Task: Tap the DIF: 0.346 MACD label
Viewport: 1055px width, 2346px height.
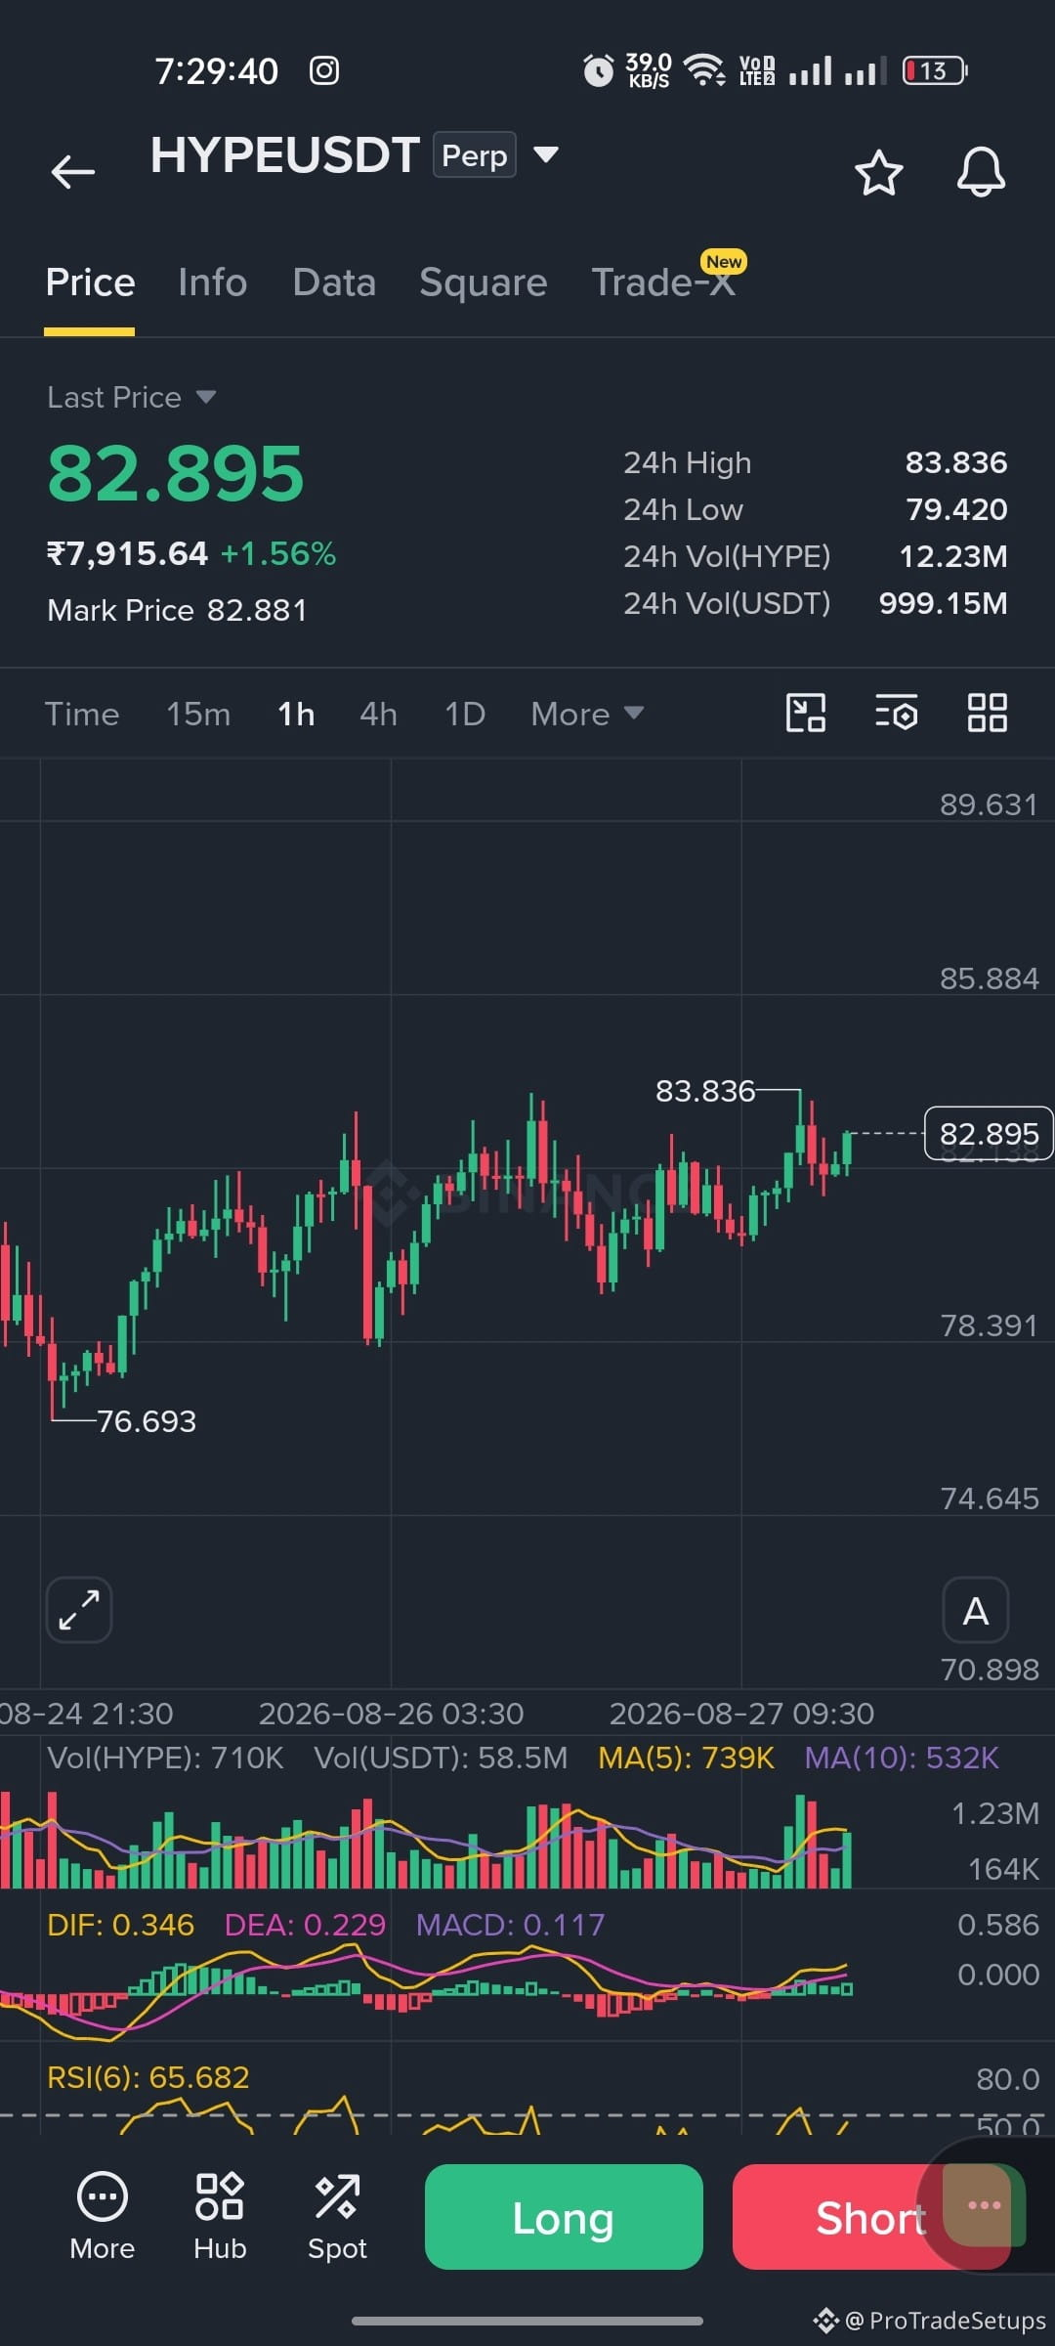Action: 120,1925
